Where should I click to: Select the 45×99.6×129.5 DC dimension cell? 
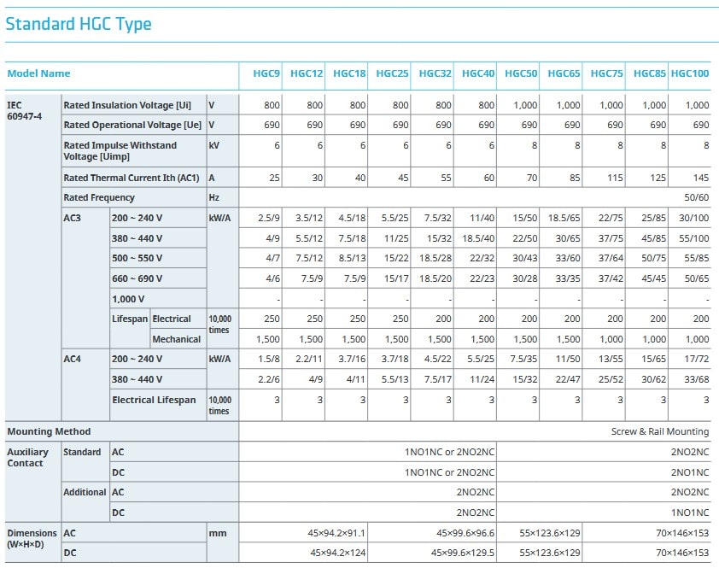coord(461,553)
